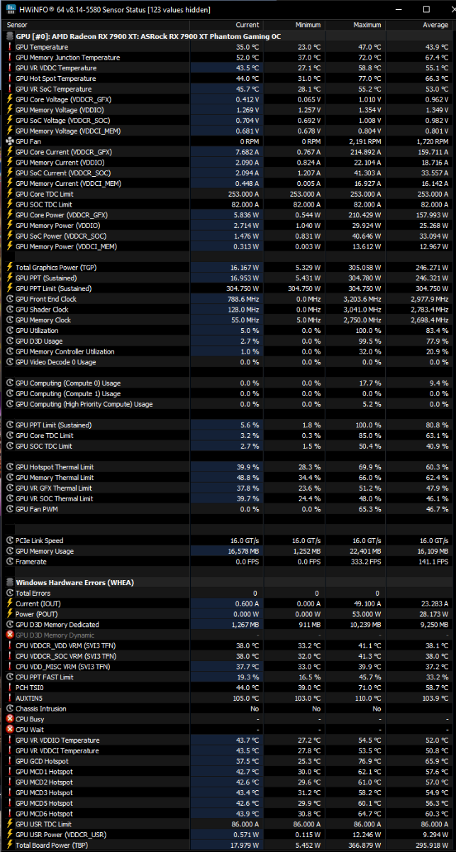Select GPU Memory Voltage (VDDCI_MEM) row label
456x852 pixels.
pos(69,131)
